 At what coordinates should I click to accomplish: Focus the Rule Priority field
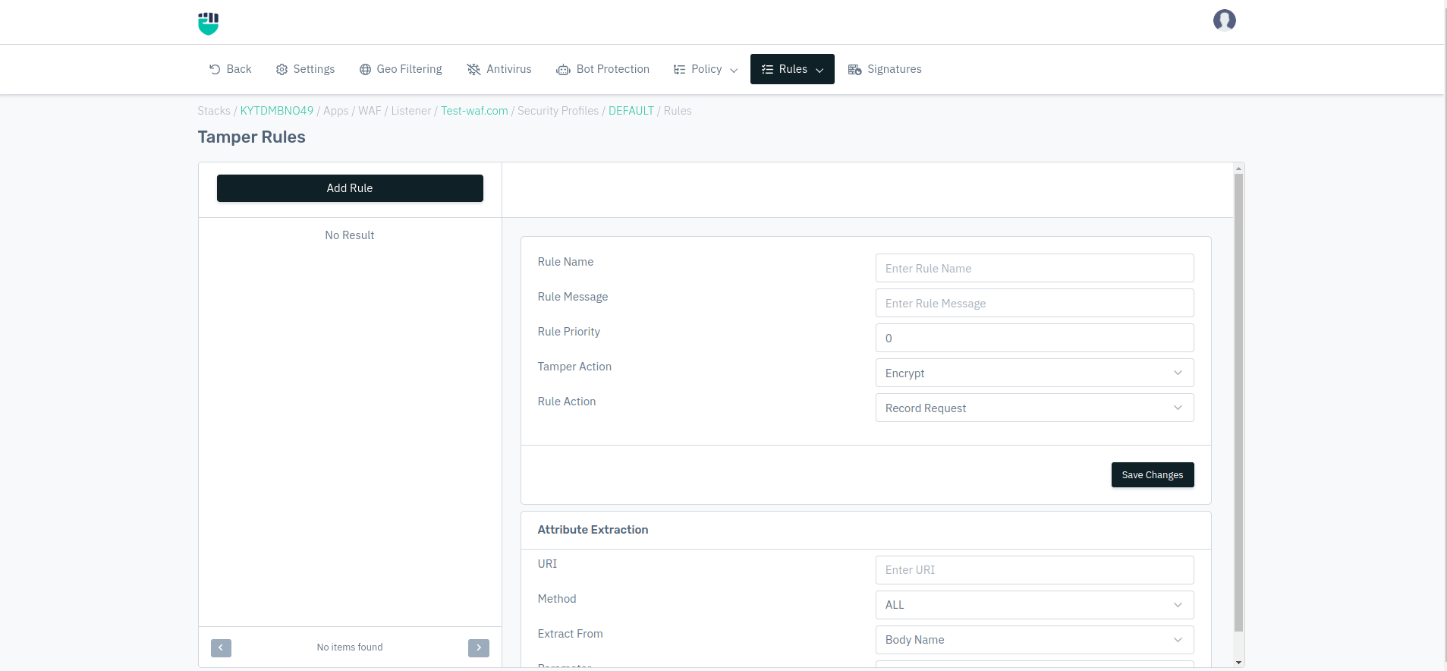(x=1034, y=338)
